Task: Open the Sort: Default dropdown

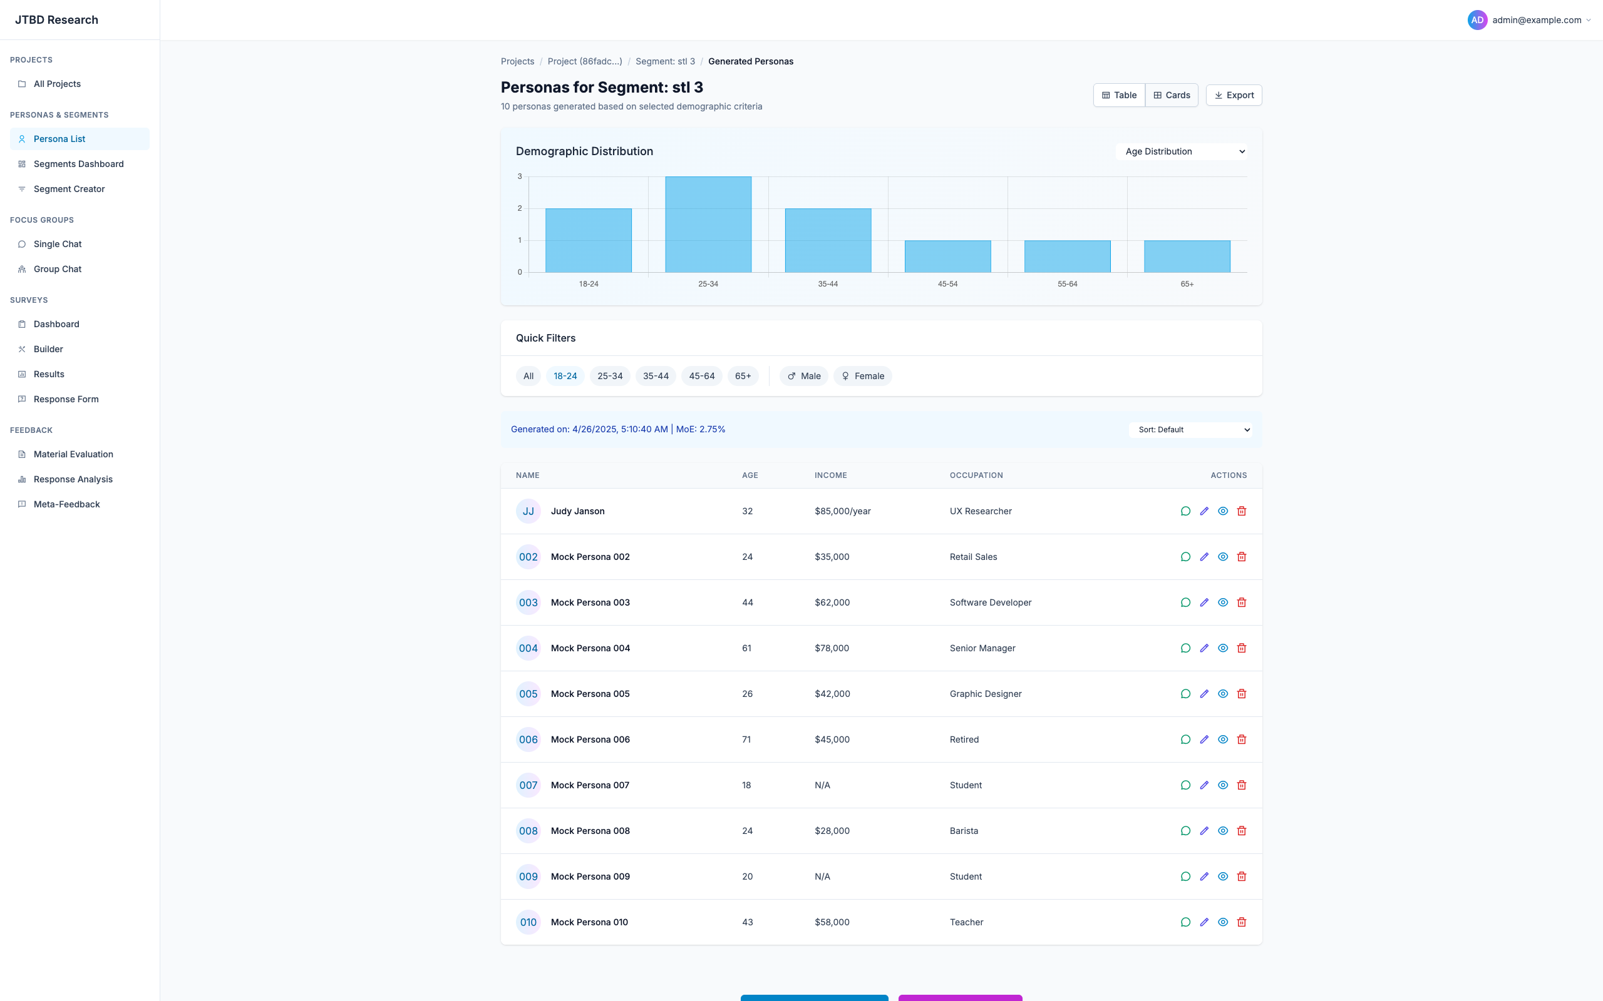Action: click(x=1190, y=429)
